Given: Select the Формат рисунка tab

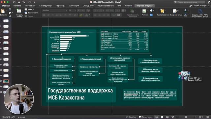Looking at the screenshot, I should pos(144,6).
